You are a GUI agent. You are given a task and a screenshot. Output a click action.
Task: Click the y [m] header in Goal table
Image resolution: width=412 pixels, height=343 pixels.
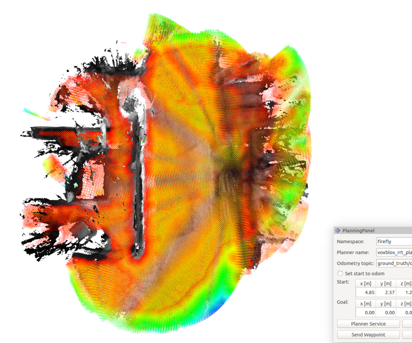[386, 304]
